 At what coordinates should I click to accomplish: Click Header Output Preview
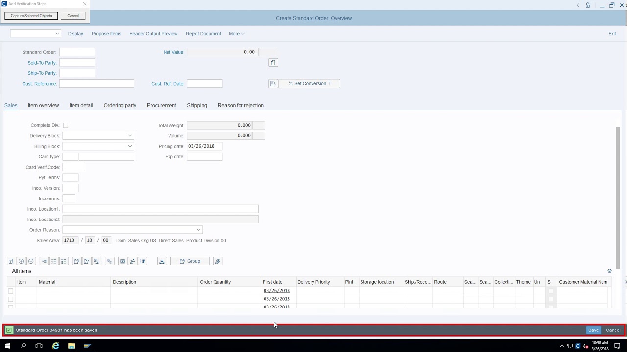click(153, 34)
